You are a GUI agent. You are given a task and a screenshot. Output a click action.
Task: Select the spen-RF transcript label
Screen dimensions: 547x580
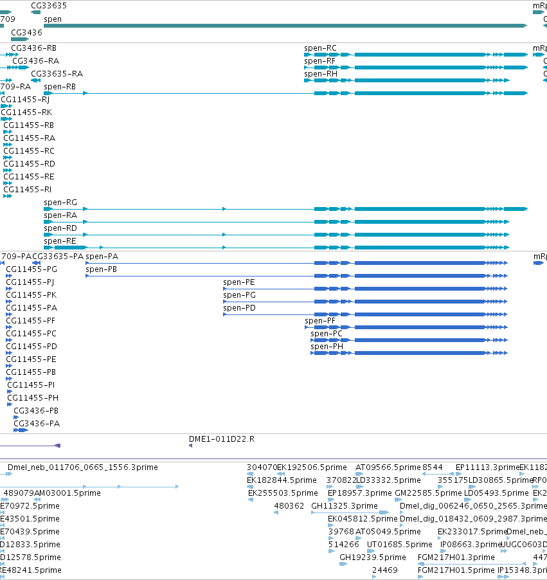point(319,61)
